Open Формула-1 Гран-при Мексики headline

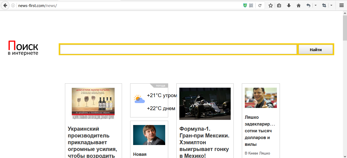(204, 142)
